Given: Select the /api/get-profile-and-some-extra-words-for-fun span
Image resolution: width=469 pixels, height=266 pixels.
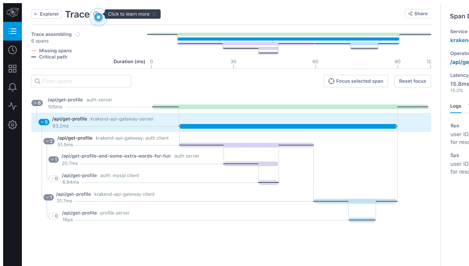Looking at the screenshot, I should [116, 156].
